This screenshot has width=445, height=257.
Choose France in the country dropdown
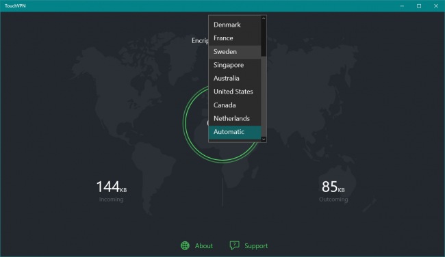pyautogui.click(x=235, y=38)
